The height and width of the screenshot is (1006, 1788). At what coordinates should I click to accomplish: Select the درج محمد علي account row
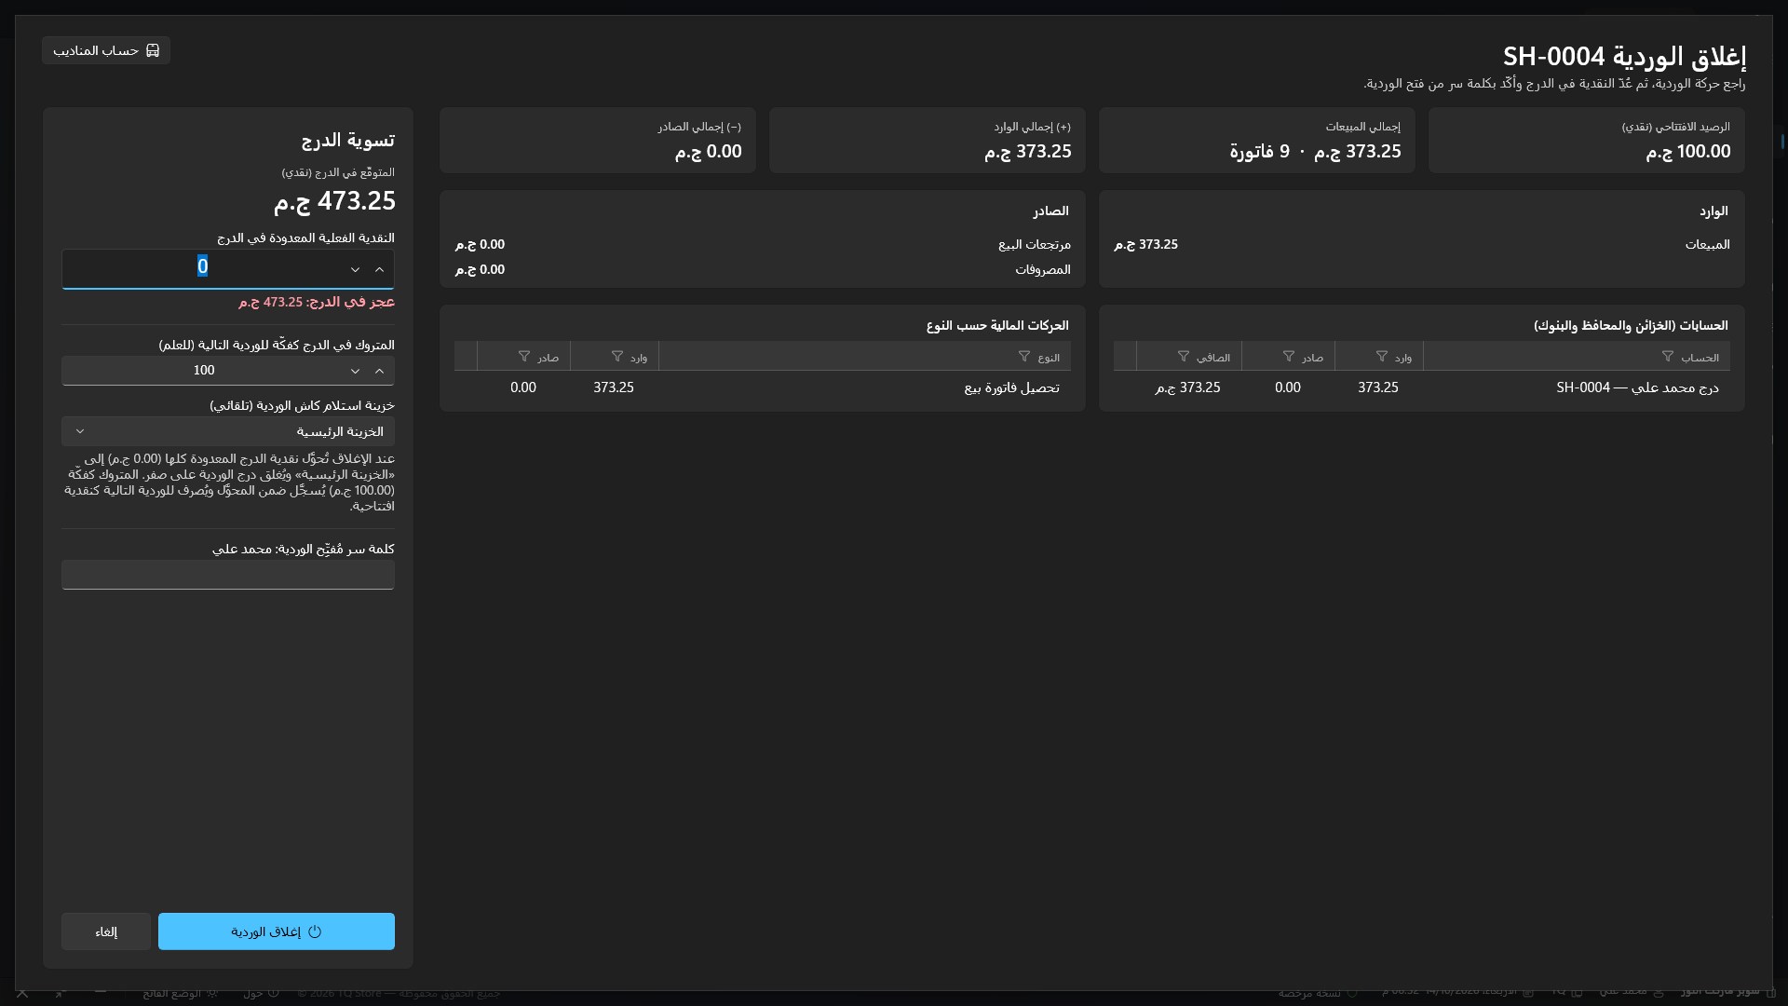(x=1421, y=387)
